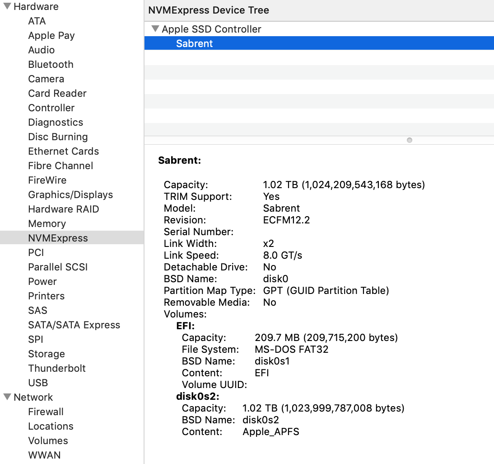
Task: Open Fibre Channel category
Action: click(x=61, y=166)
